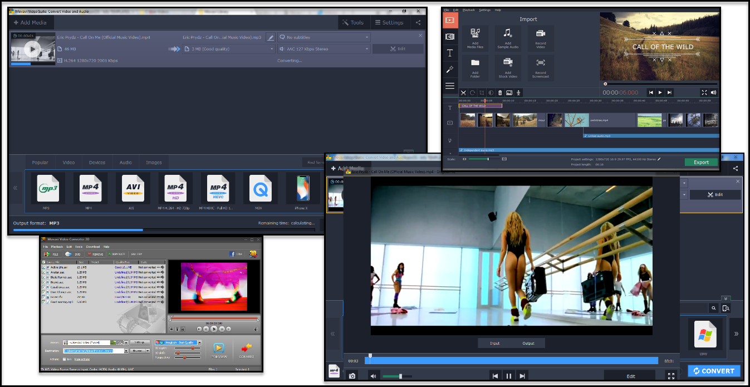Click Add Sample Audio in Import panel
This screenshot has height=387, width=750.
pos(508,38)
